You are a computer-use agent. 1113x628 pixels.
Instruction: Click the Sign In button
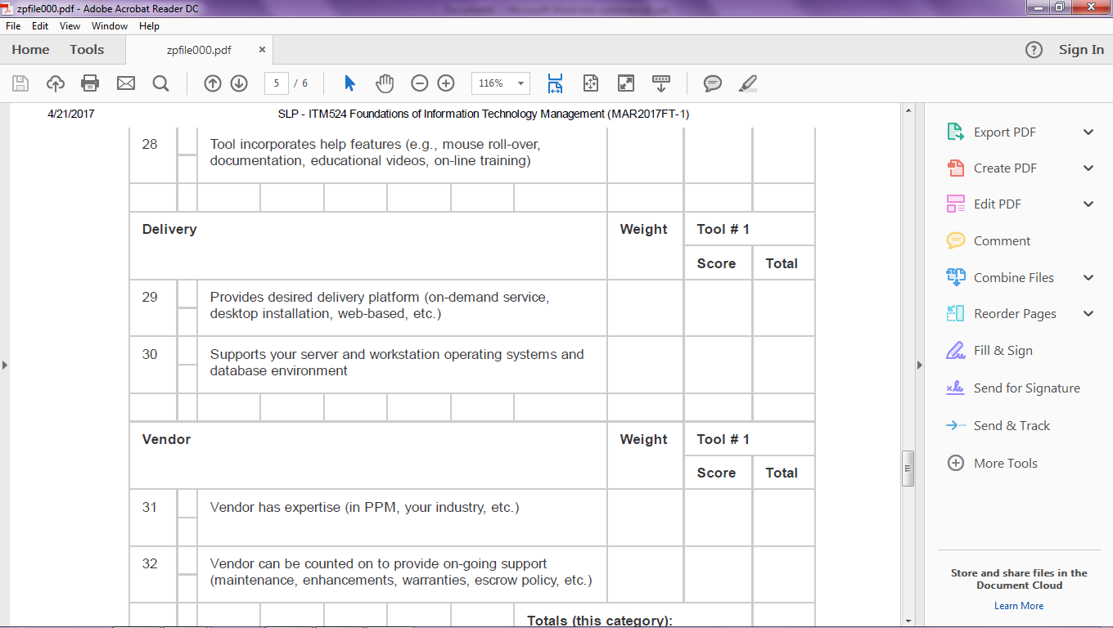point(1081,49)
